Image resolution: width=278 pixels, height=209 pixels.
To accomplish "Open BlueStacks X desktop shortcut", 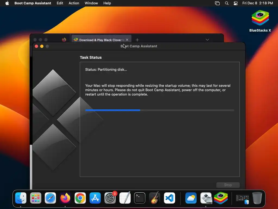I will coord(260,21).
